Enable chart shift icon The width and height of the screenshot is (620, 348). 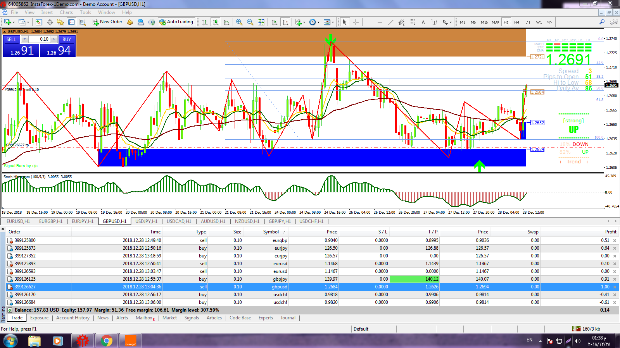point(285,22)
